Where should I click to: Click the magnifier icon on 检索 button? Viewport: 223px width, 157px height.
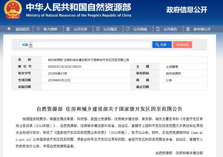tap(157, 45)
